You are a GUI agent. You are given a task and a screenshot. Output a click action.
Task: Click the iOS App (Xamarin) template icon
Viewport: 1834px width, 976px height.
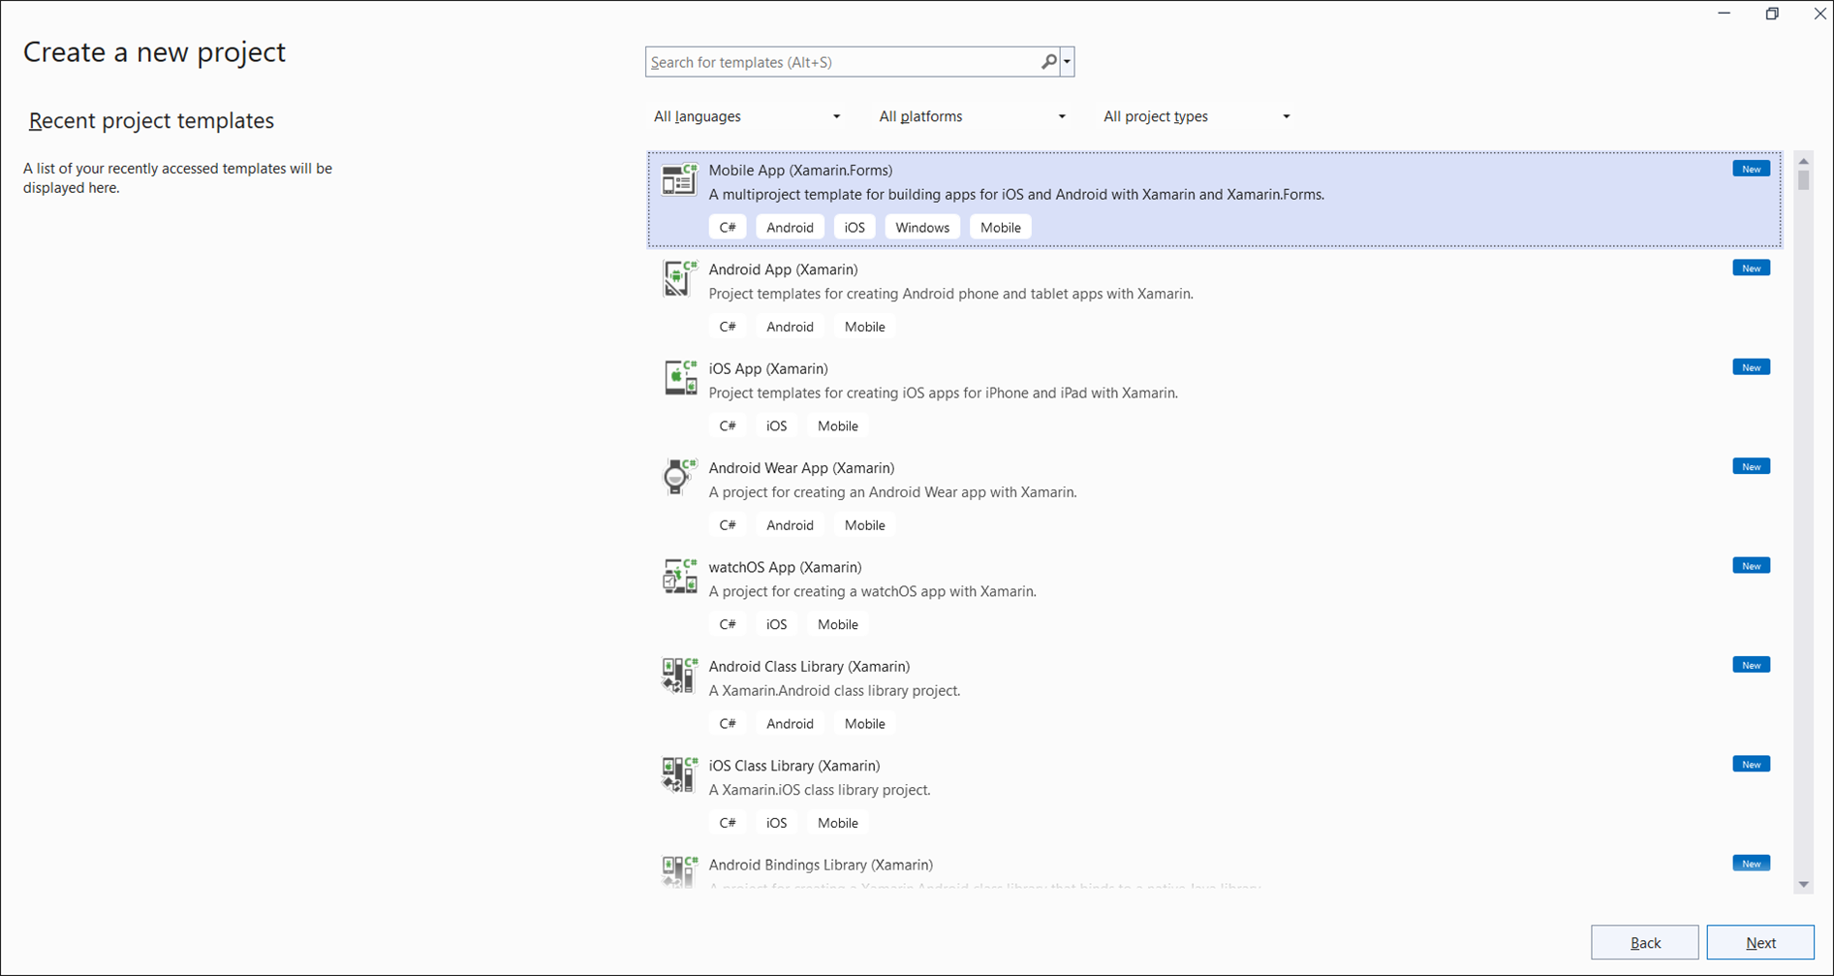tap(679, 378)
